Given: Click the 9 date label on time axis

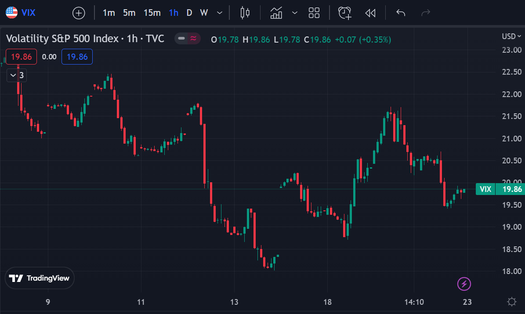Looking at the screenshot, I should click(x=48, y=302).
